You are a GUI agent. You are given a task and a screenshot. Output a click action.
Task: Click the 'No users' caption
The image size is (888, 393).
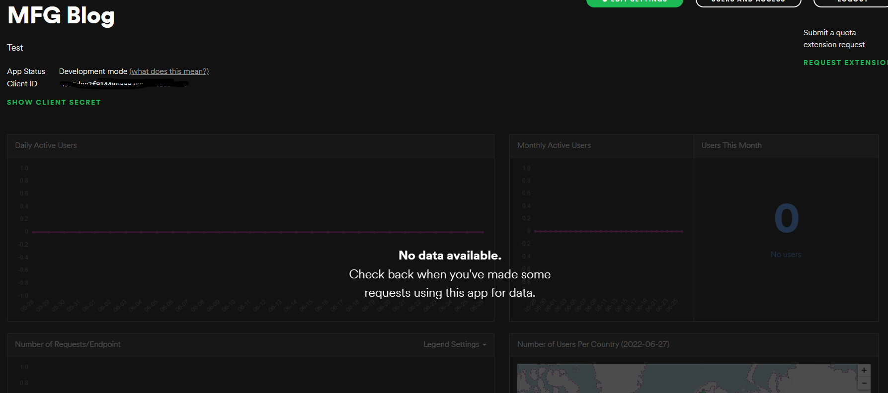[786, 255]
